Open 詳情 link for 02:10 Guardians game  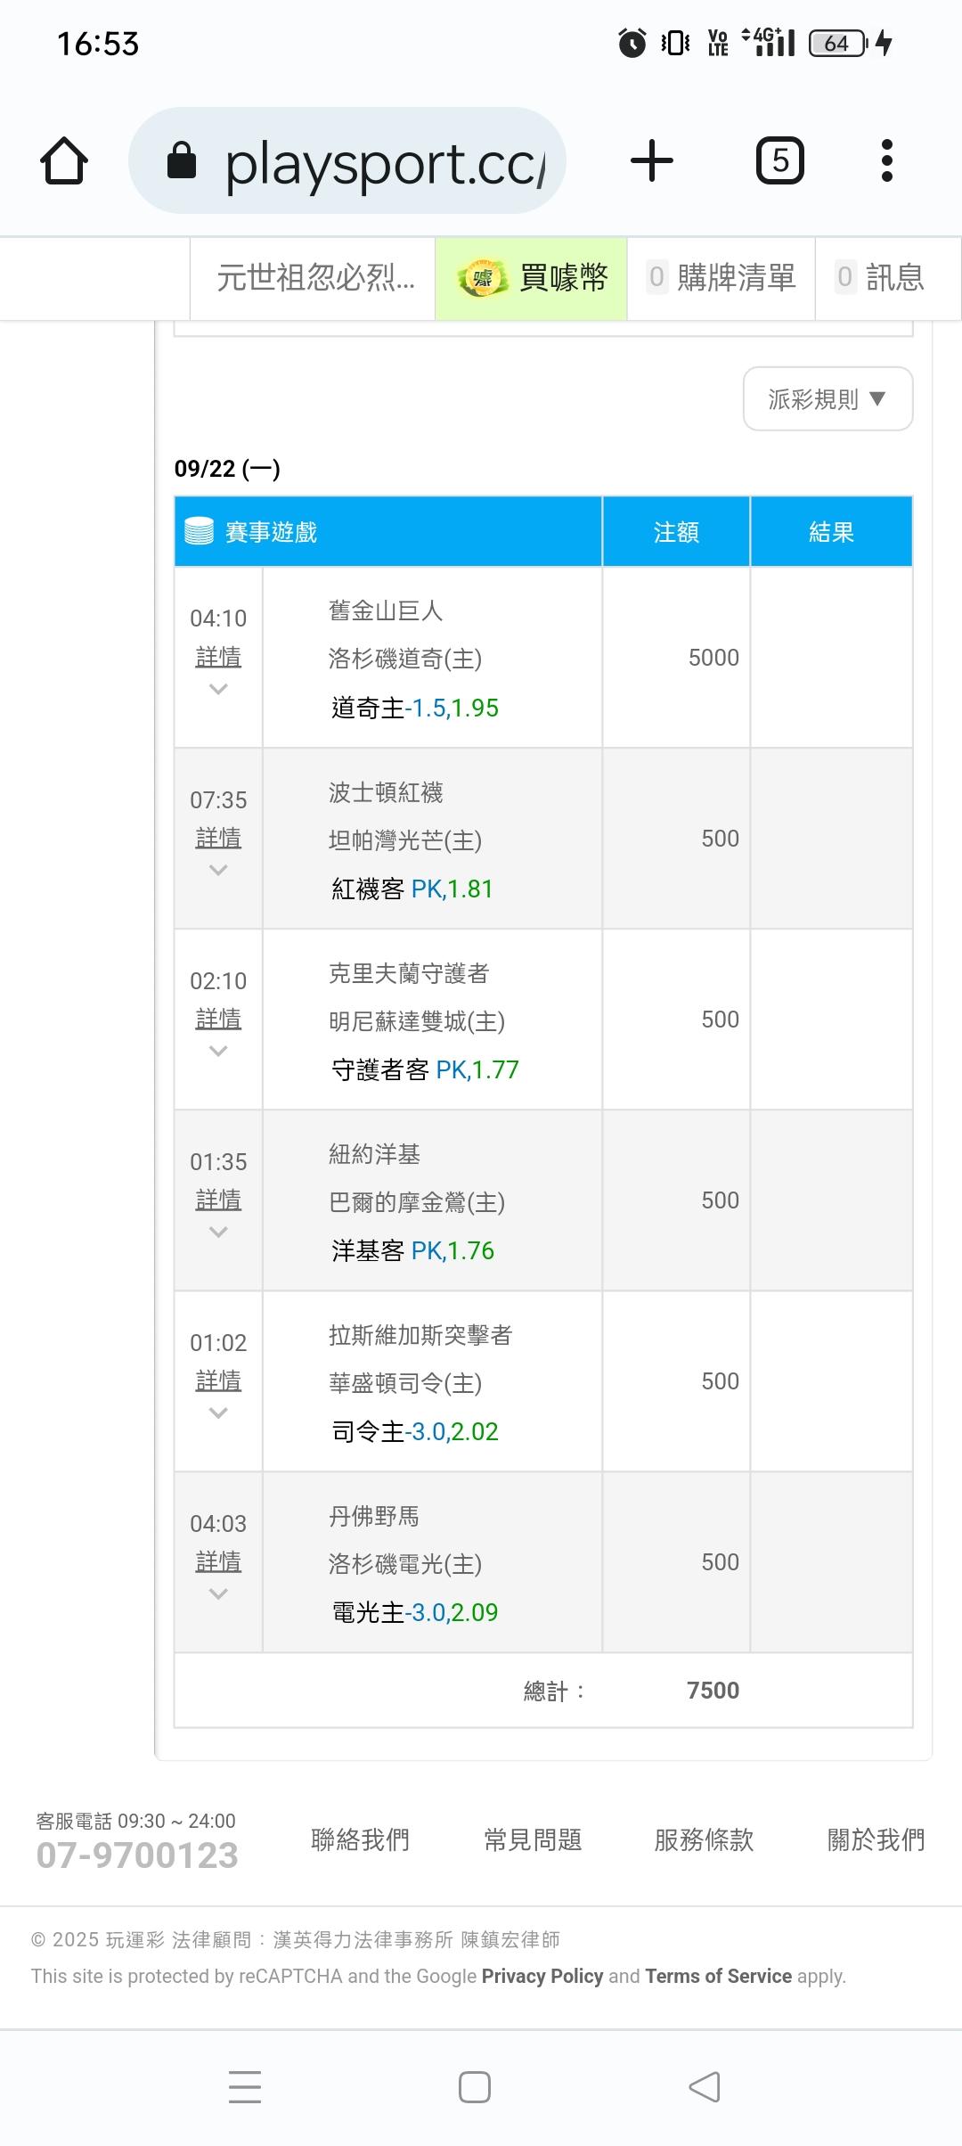point(218,1019)
